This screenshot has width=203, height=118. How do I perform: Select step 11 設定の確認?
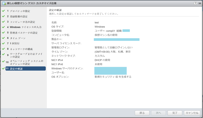pos(26,69)
